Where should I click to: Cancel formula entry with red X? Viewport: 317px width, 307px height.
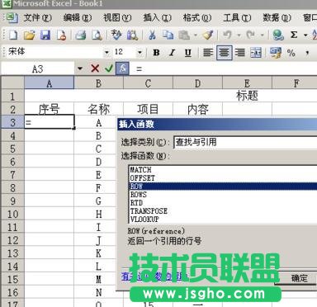coord(95,68)
